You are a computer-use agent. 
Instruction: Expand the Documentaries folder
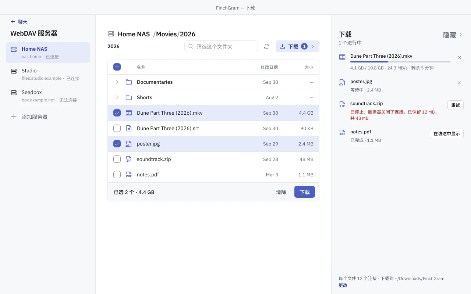tap(117, 82)
